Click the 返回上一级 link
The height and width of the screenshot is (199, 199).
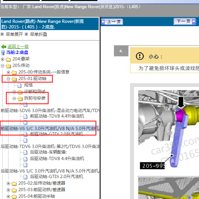click(x=18, y=47)
